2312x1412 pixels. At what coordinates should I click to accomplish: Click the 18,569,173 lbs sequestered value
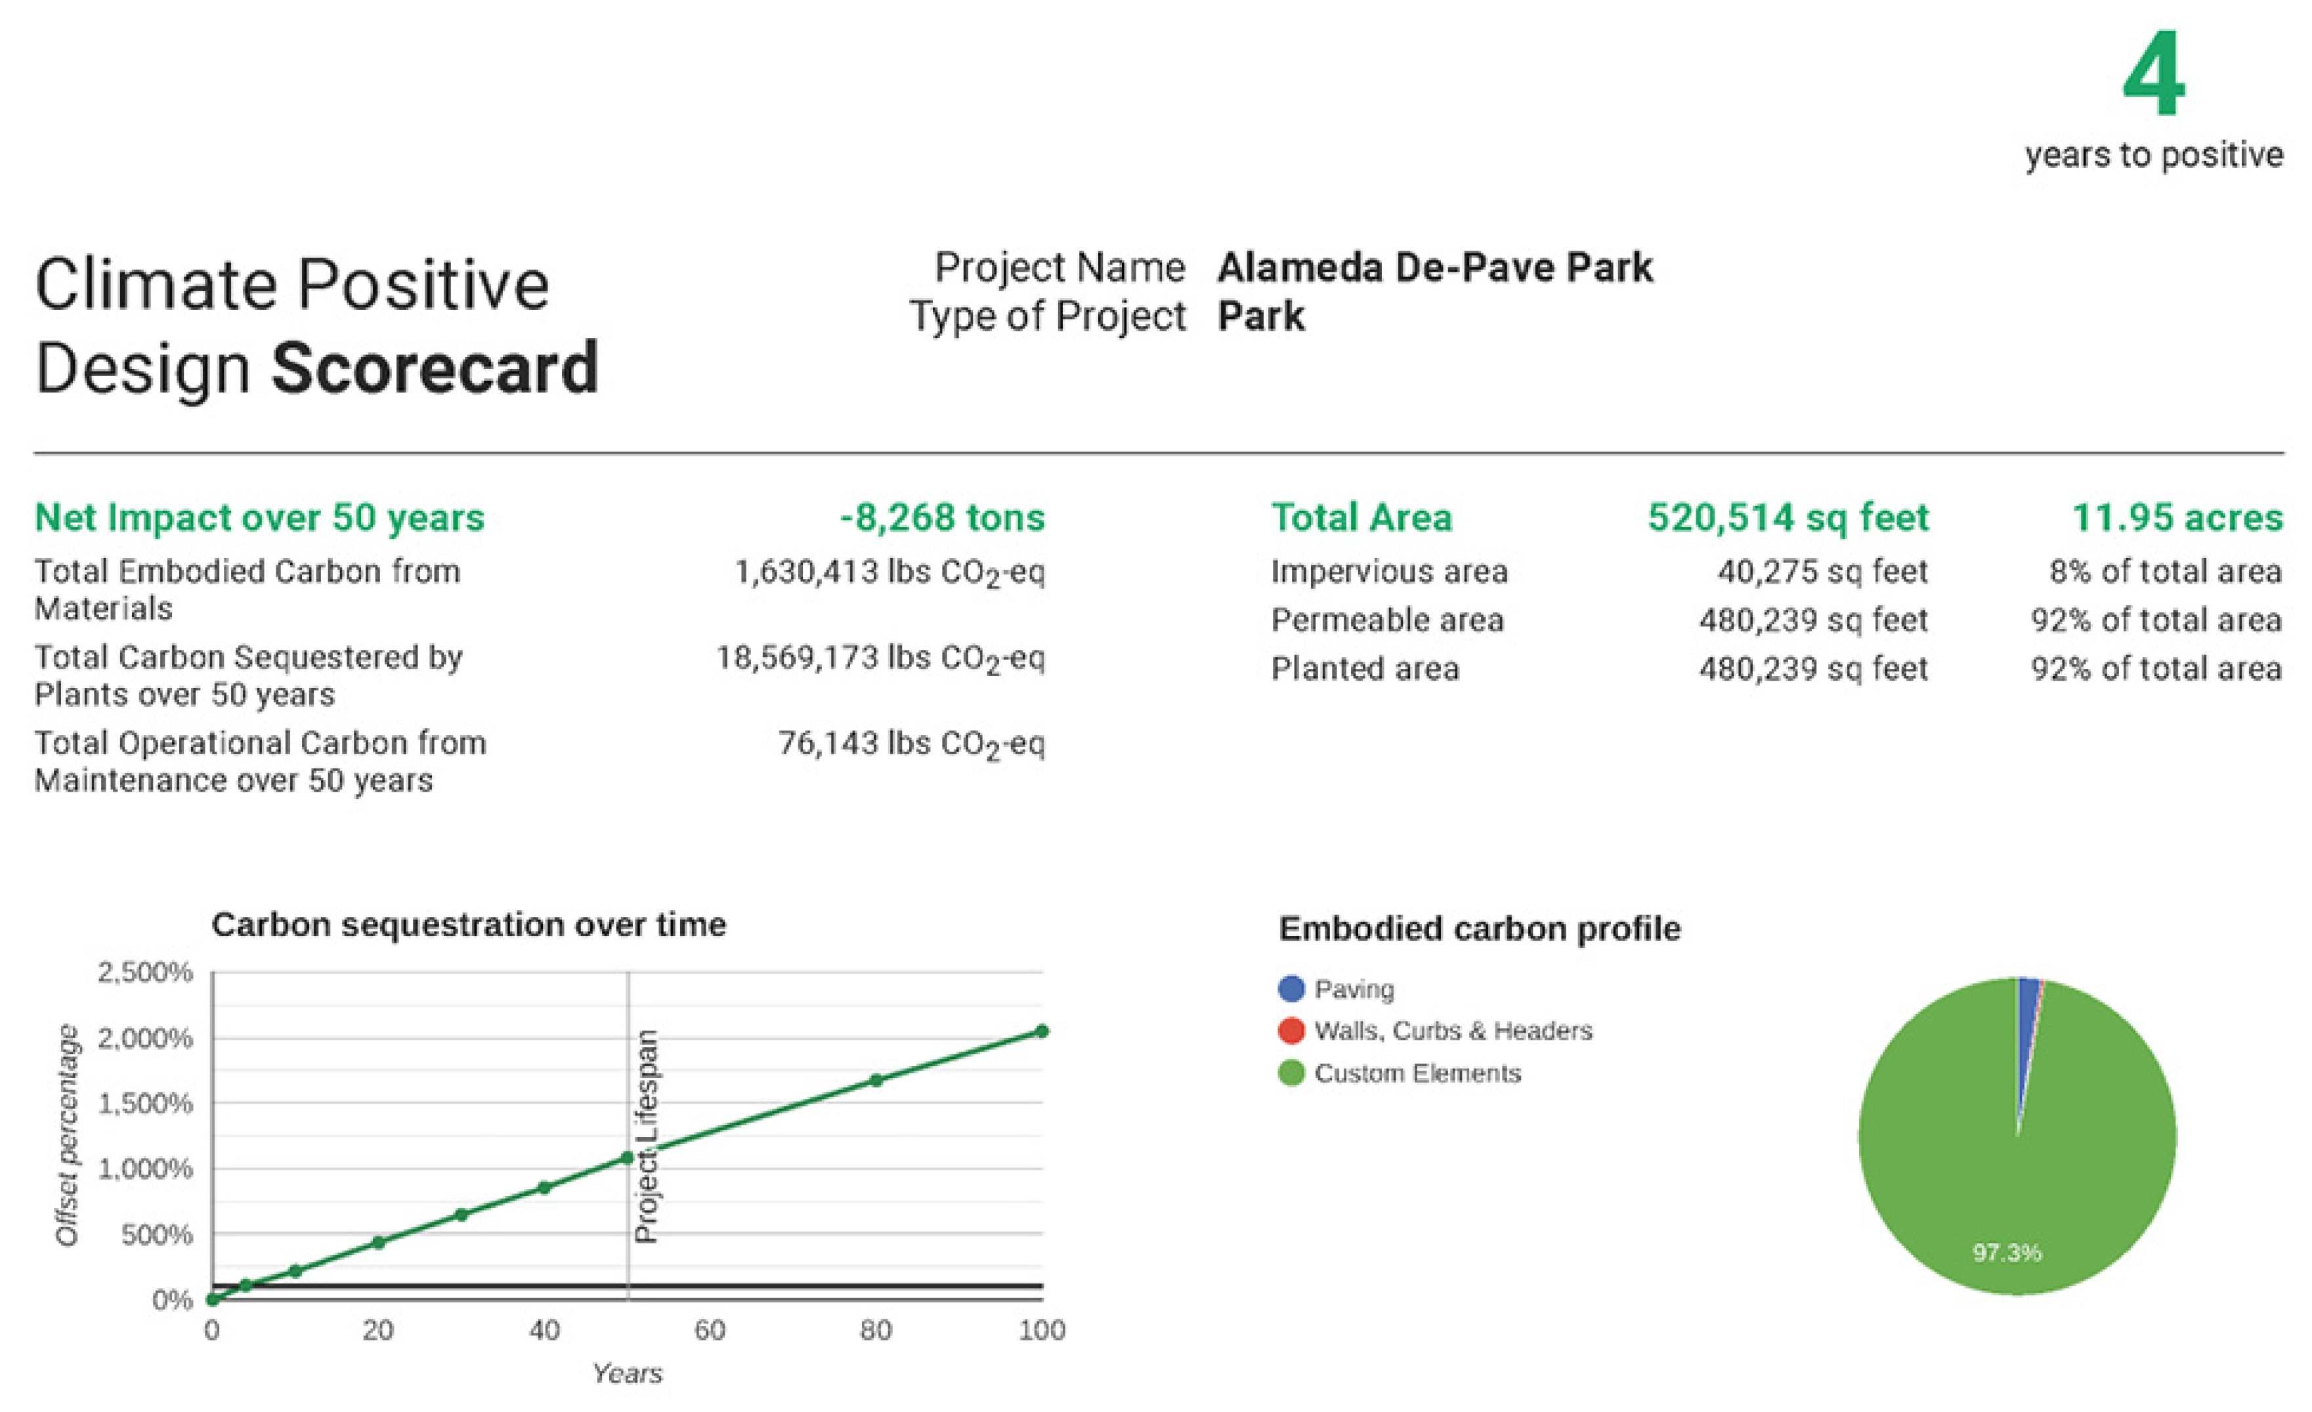(x=880, y=658)
